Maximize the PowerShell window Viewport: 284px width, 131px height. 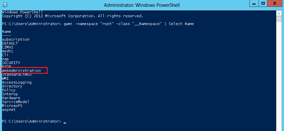tap(262, 4)
